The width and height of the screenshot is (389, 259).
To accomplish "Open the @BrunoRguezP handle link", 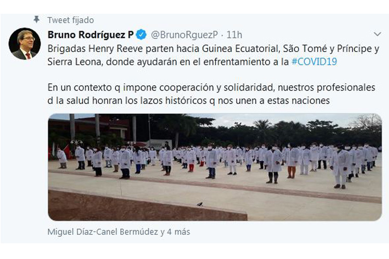I will point(184,35).
